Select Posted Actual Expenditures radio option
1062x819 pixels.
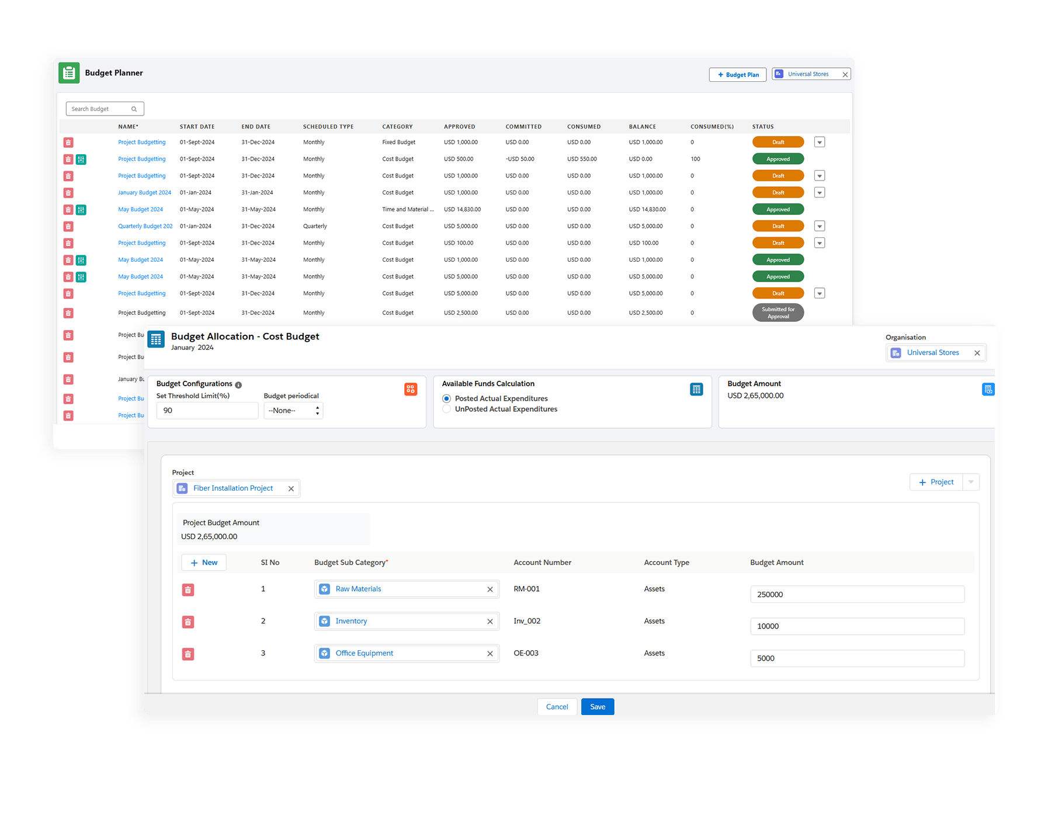pos(447,398)
